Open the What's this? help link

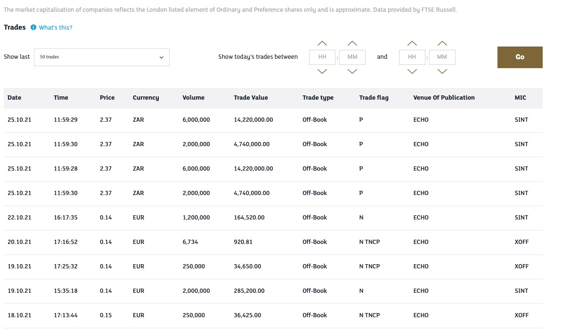pyautogui.click(x=56, y=27)
